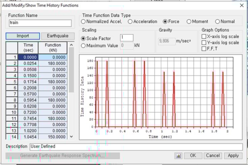248x165 pixels.
Task: Click the Apply button
Action: tap(233, 156)
